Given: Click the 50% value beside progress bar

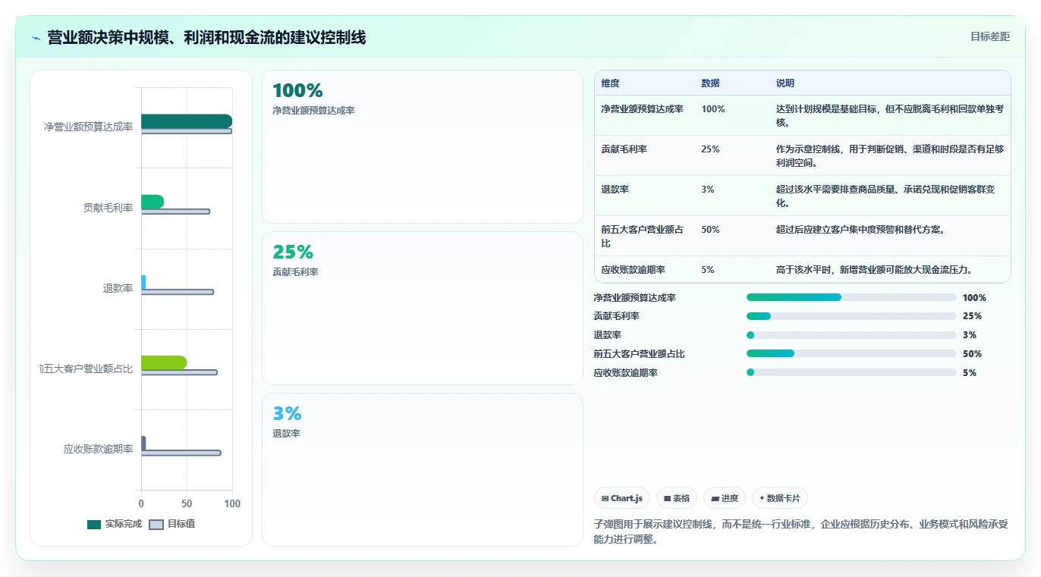Looking at the screenshot, I should tap(972, 354).
